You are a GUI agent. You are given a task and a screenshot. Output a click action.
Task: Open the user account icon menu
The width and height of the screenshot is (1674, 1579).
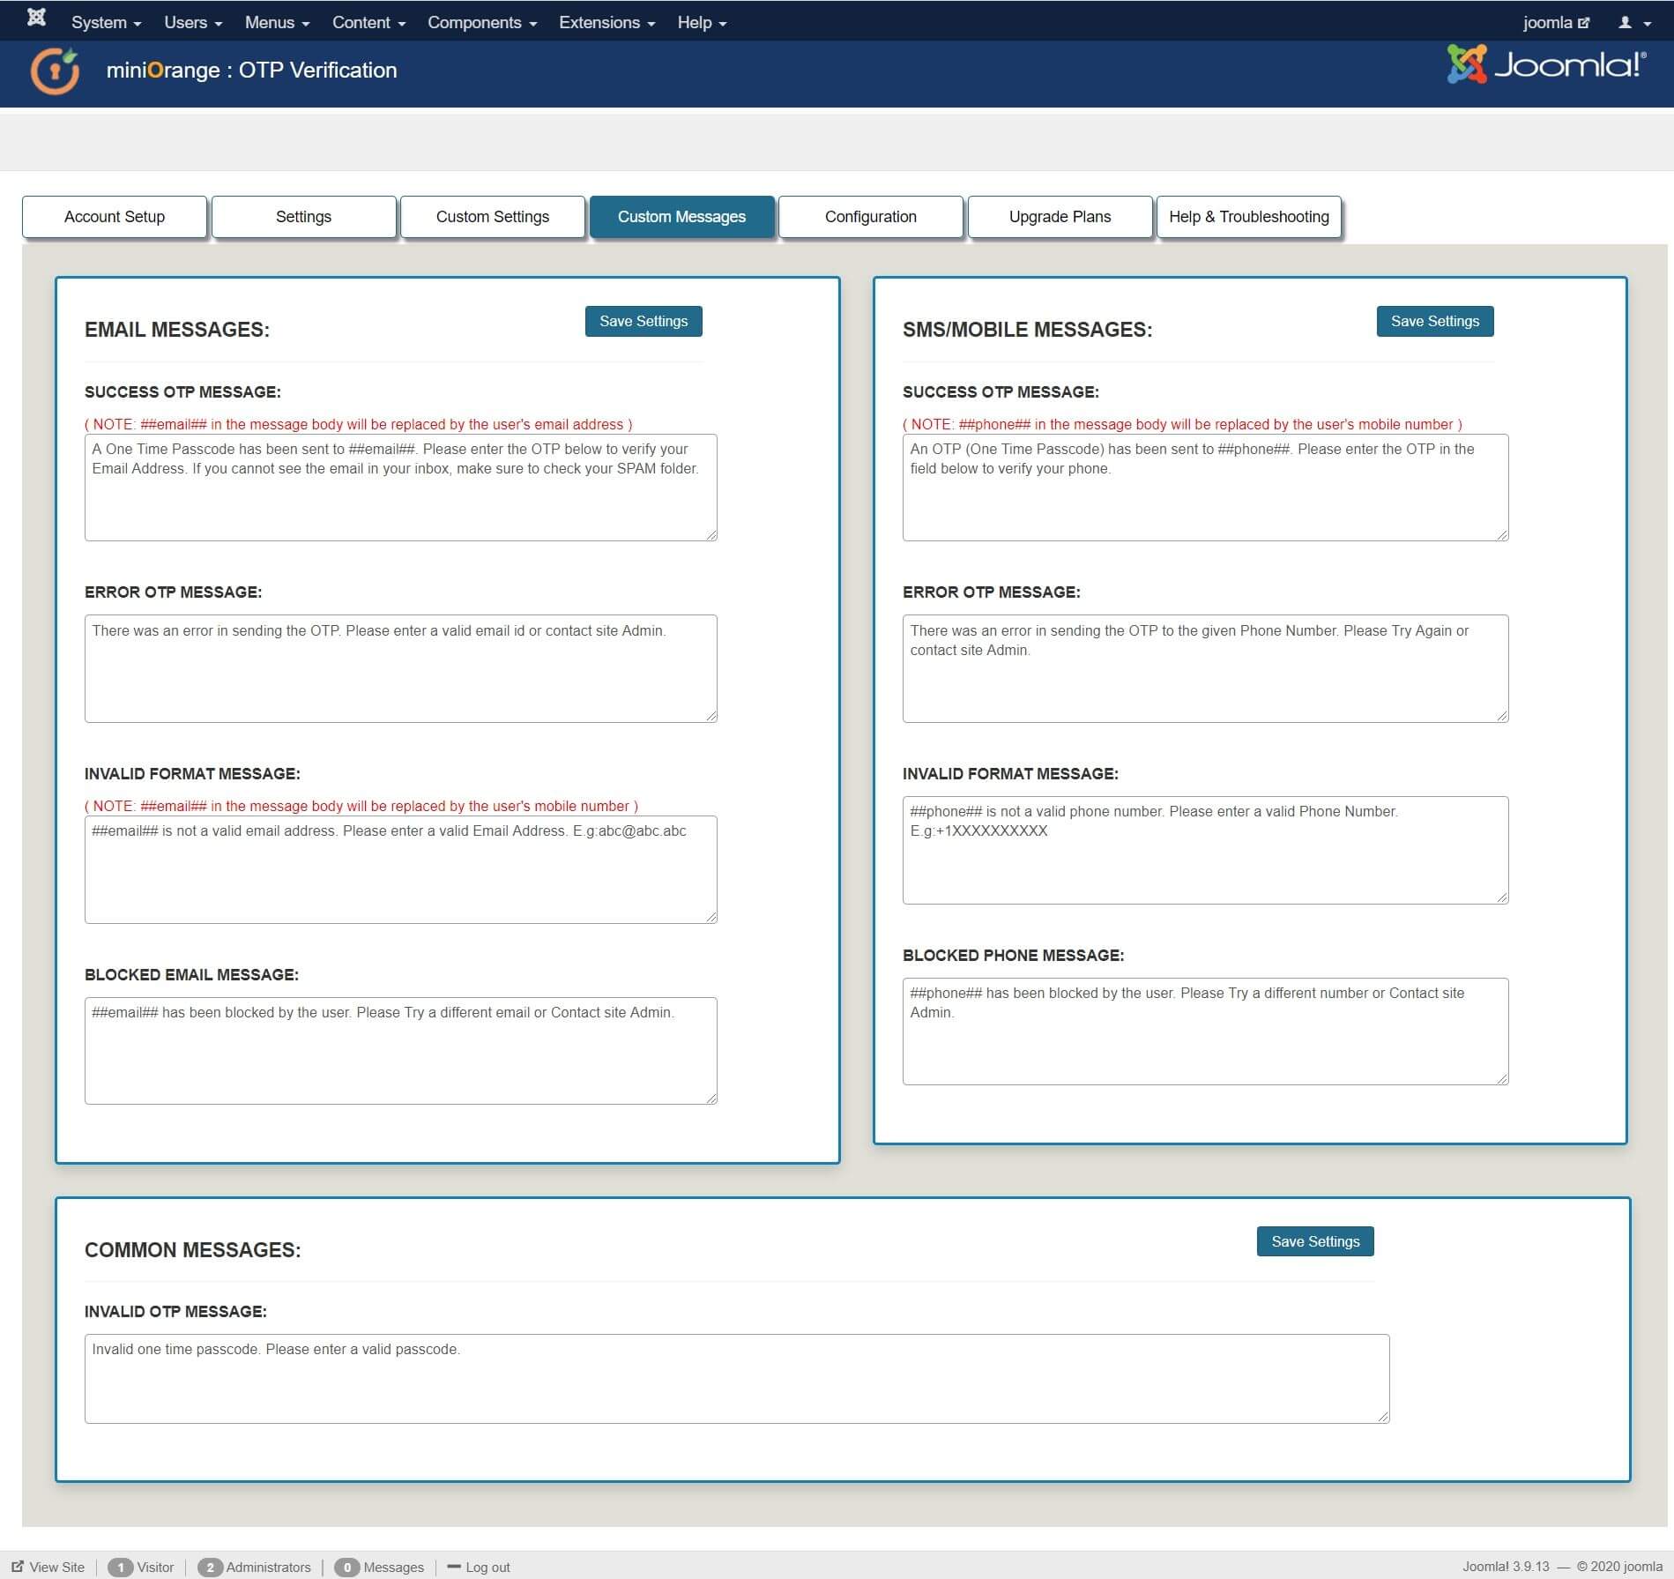pos(1633,23)
